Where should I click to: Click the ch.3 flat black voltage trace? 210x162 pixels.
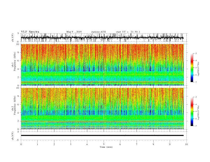(x=102, y=136)
